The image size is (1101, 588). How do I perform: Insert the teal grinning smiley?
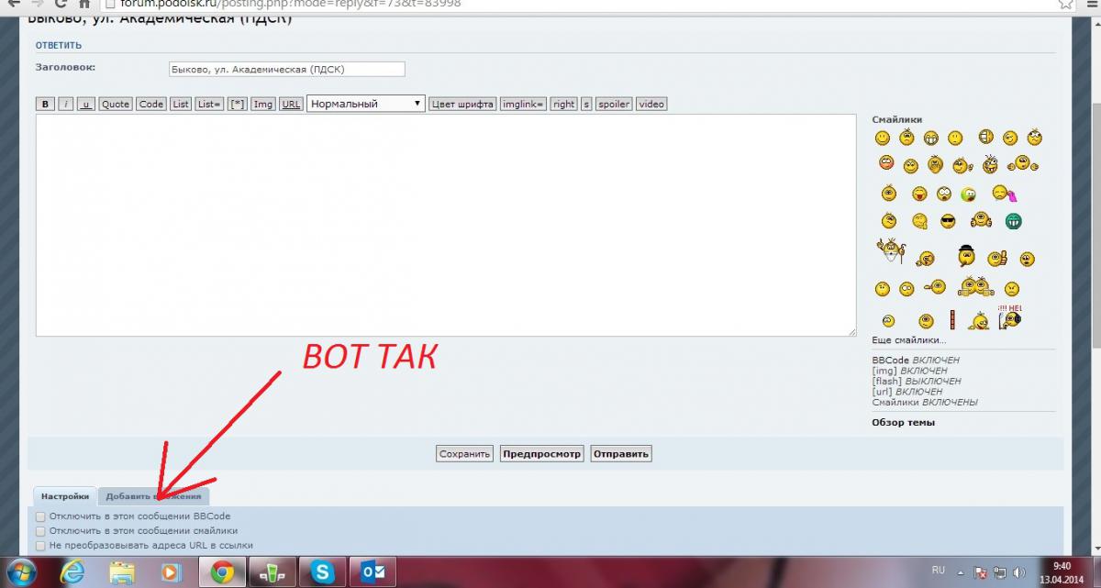pyautogui.click(x=1014, y=221)
